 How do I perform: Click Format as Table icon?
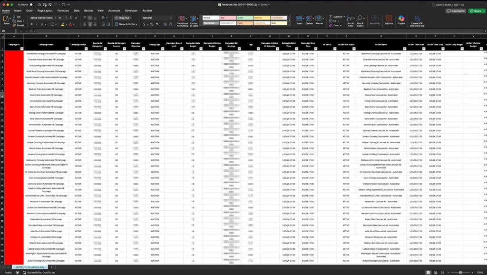194,20
